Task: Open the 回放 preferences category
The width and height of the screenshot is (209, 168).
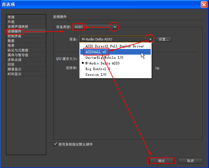Action: [26, 64]
